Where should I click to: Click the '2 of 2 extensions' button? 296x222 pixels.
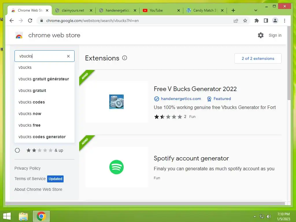click(258, 58)
